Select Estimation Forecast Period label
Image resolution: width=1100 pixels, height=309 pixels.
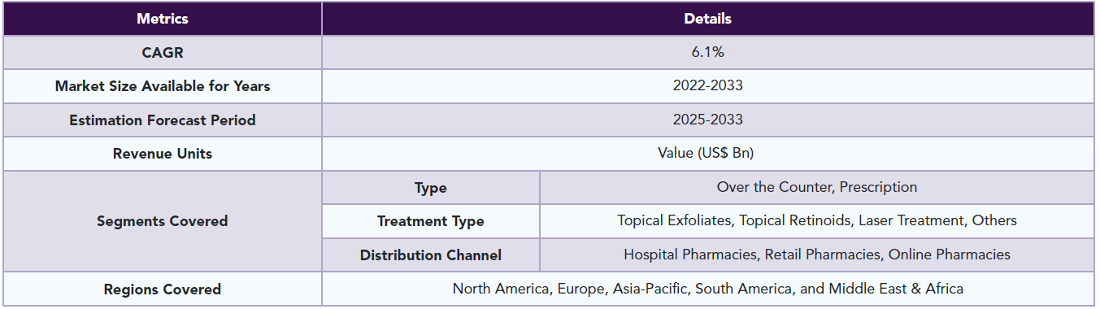[163, 120]
